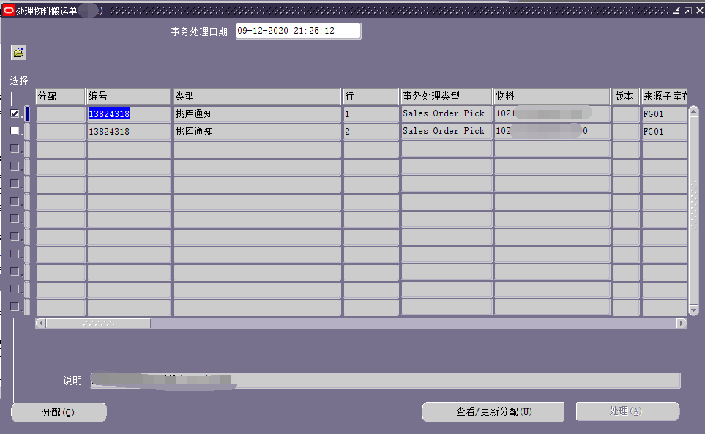Click the 说明 description field

coord(384,381)
